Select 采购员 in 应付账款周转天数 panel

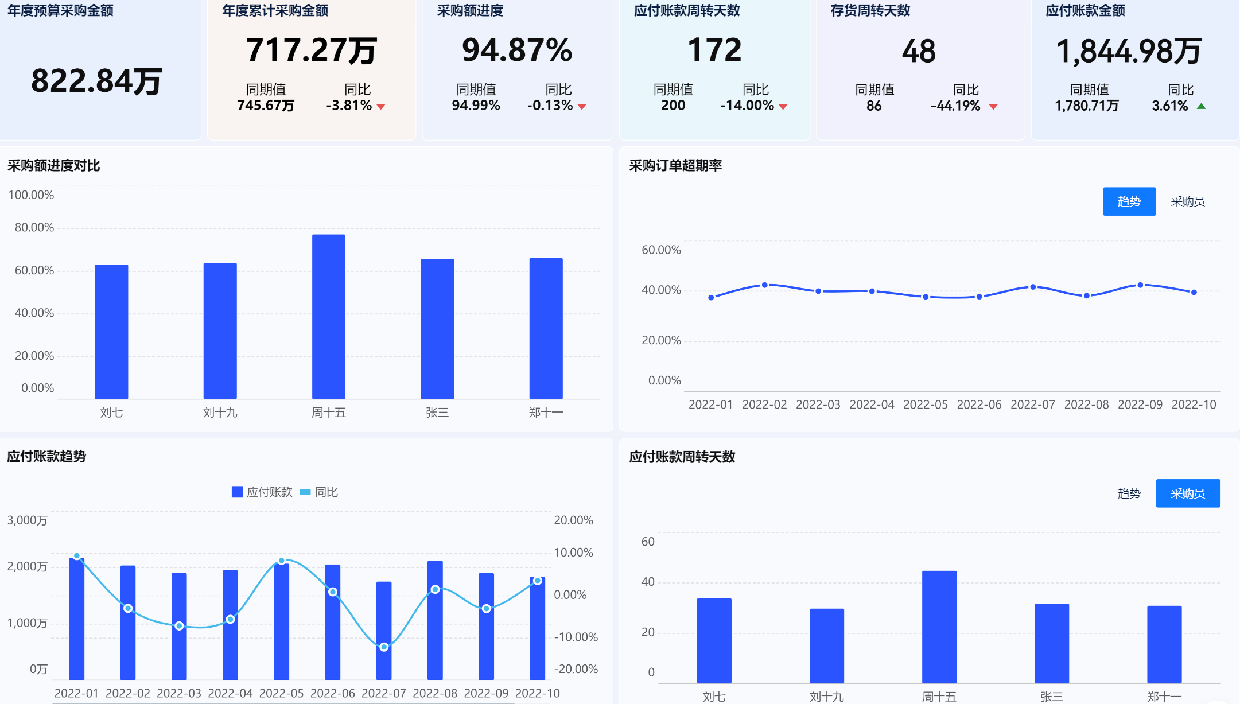click(x=1187, y=493)
